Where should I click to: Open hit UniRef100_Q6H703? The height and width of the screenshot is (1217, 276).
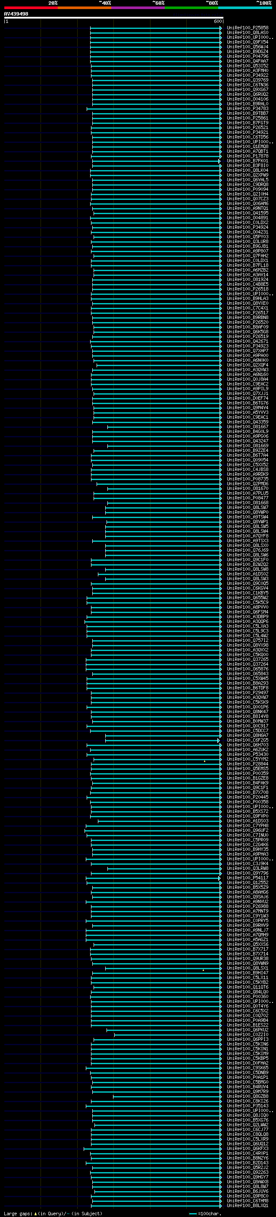pyautogui.click(x=247, y=745)
